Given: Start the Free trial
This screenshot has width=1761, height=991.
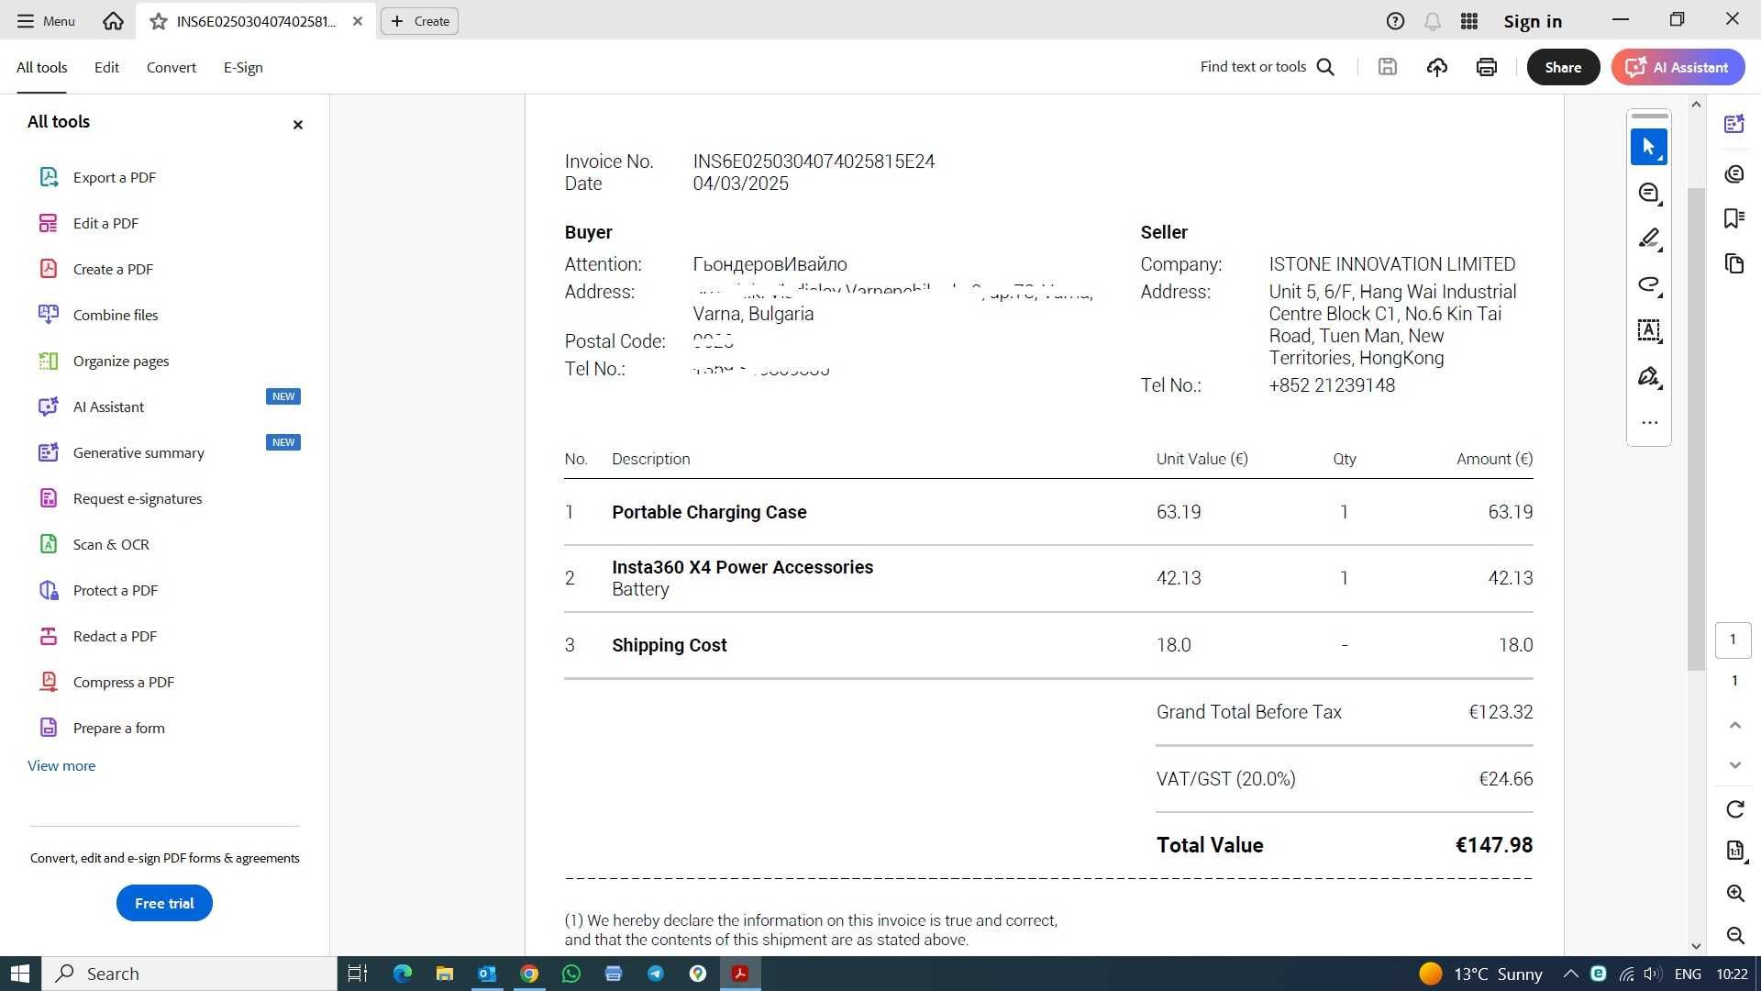Looking at the screenshot, I should coord(164,903).
